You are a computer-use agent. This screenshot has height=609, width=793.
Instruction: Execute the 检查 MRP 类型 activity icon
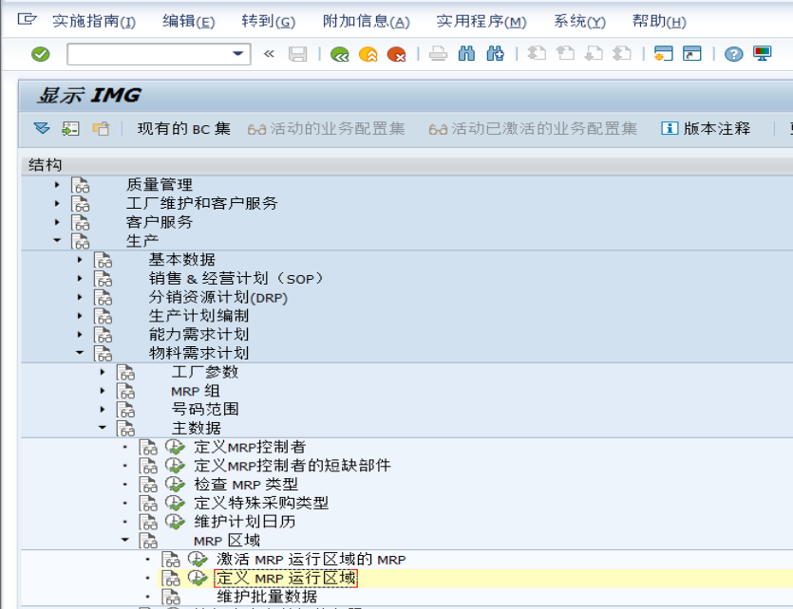[x=175, y=485]
